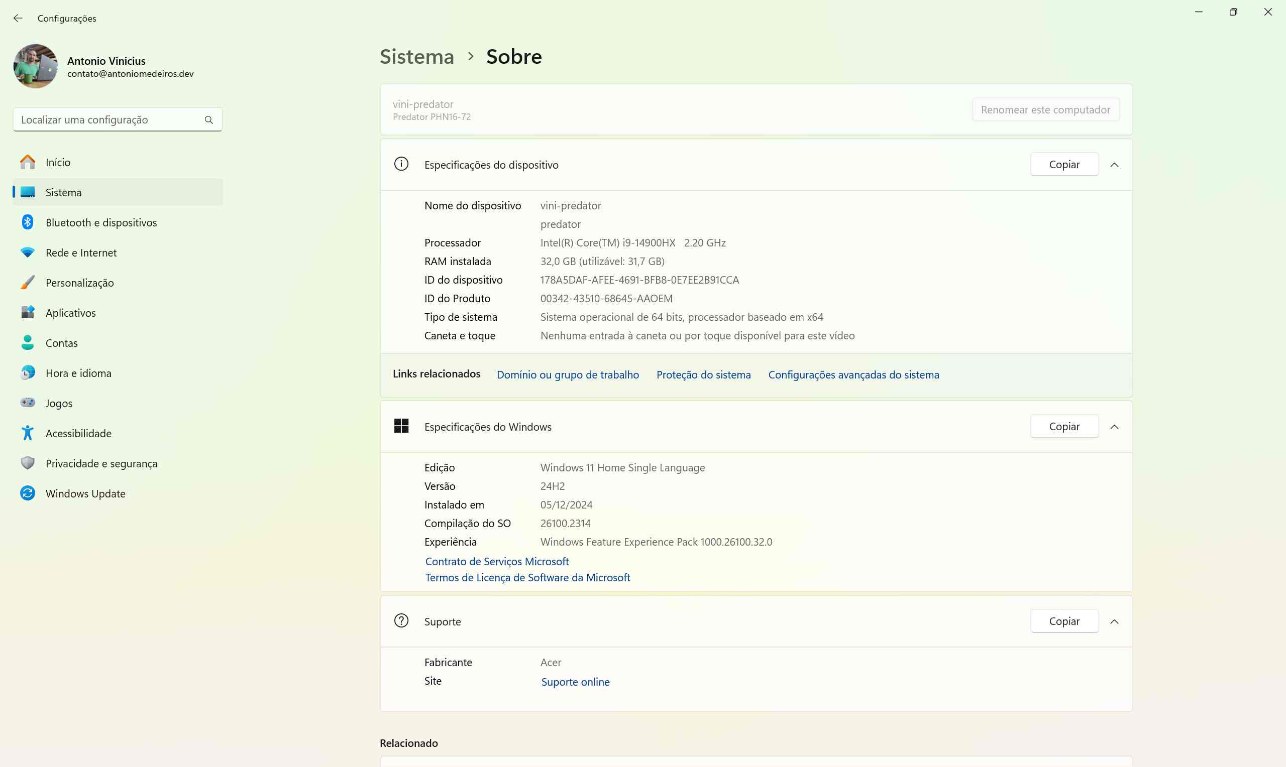Click Renomear este computador button
The width and height of the screenshot is (1286, 767).
pyautogui.click(x=1045, y=109)
